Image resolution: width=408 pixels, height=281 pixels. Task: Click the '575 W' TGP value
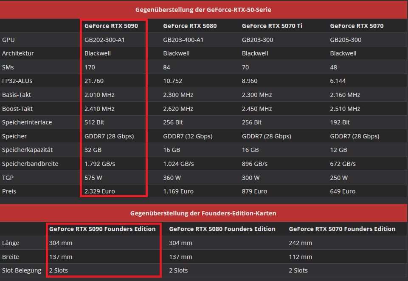tap(93, 178)
